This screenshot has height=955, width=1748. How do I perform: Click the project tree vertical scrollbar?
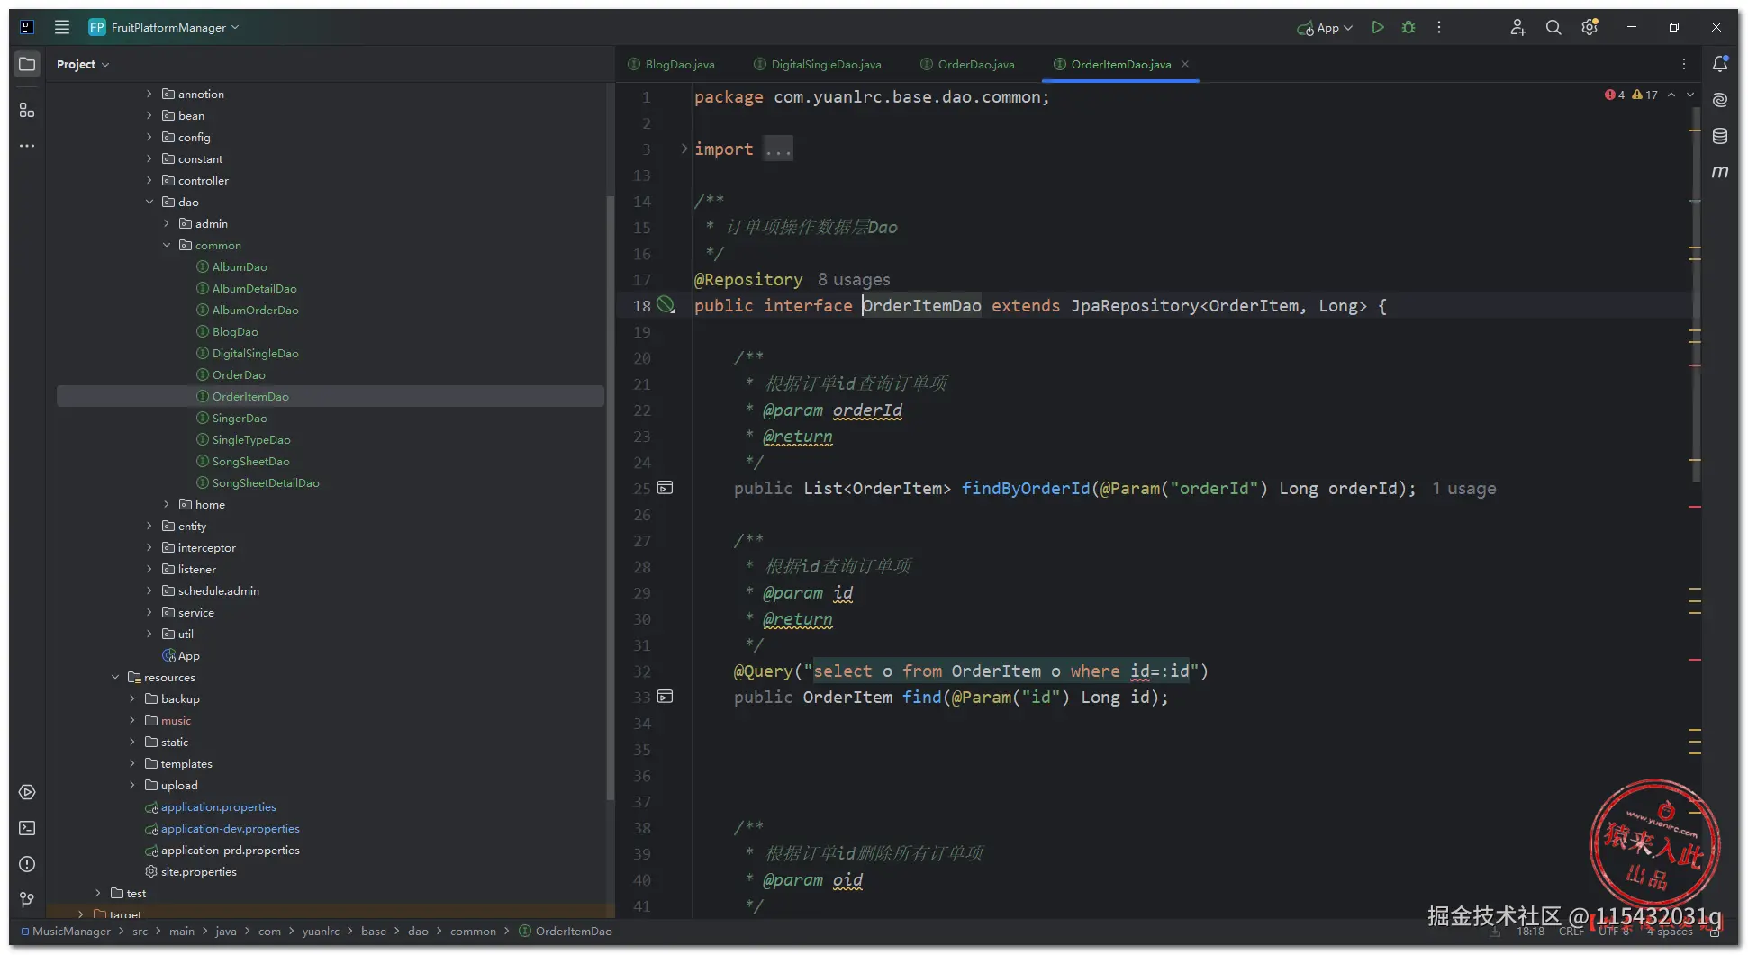611,498
